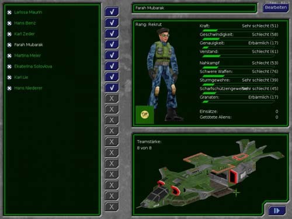
Task: Select soldier Karl Lie in the list
Action: coord(21,77)
